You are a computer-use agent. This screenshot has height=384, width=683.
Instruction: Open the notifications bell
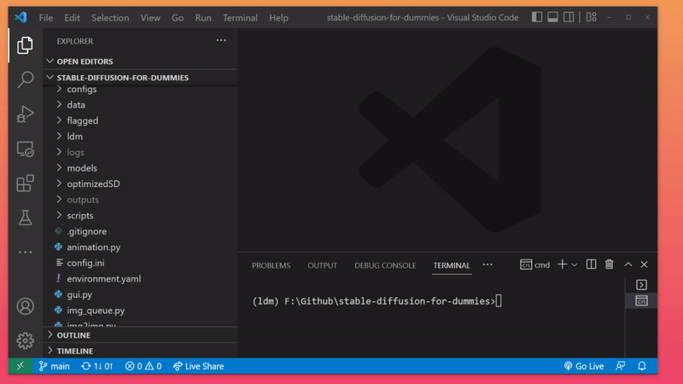(x=642, y=366)
